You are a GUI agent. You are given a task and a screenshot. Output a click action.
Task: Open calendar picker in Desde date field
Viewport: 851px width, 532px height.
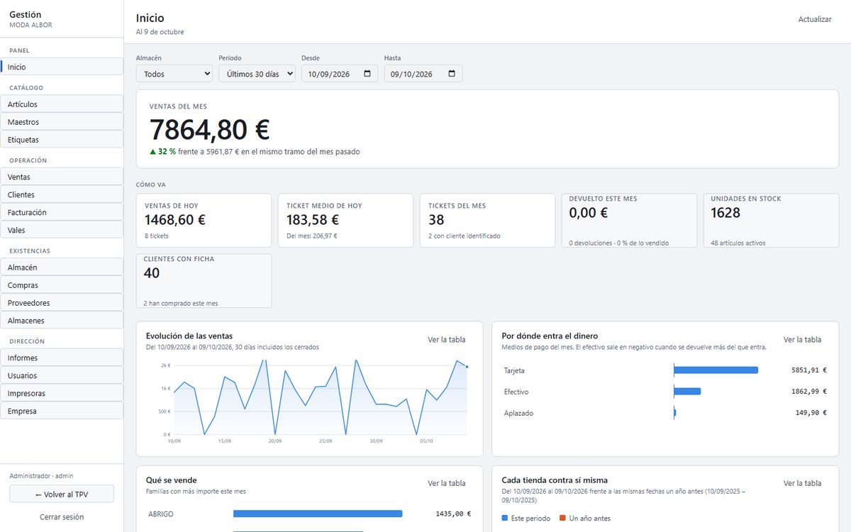click(367, 74)
